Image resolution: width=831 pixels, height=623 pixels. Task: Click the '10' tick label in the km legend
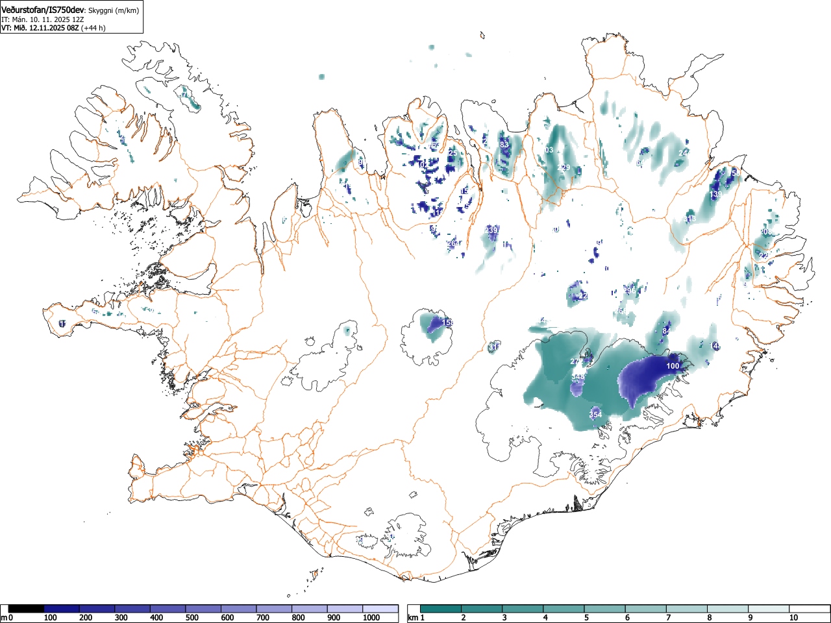click(793, 618)
